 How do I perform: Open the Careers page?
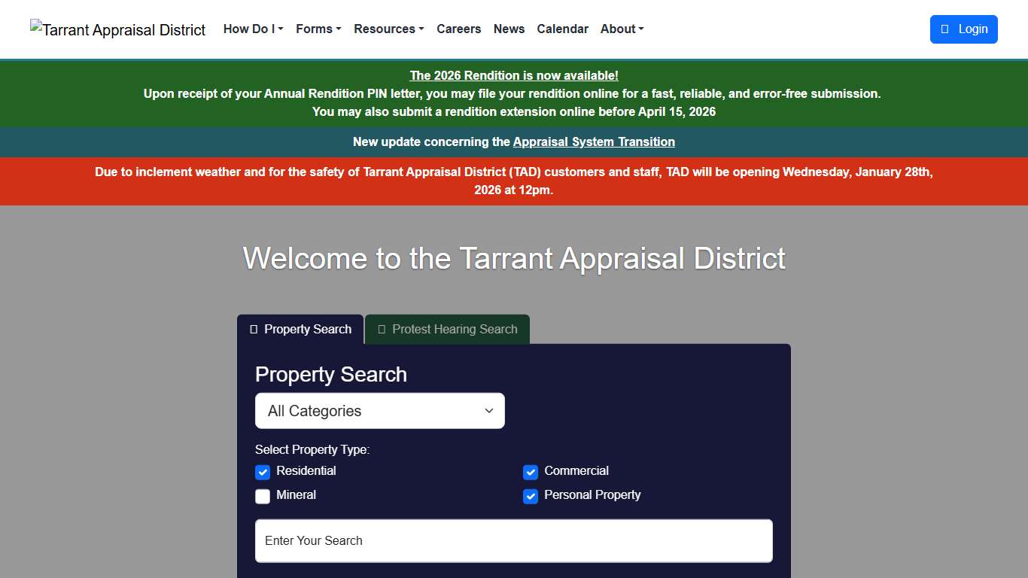coord(459,29)
